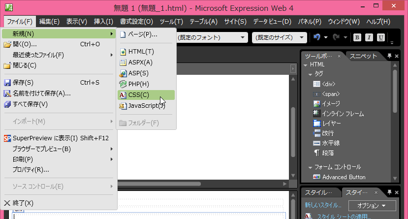Create a new JavaScript(J) file

146,106
